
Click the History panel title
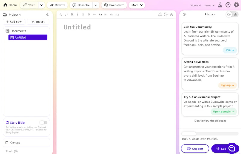210,14
